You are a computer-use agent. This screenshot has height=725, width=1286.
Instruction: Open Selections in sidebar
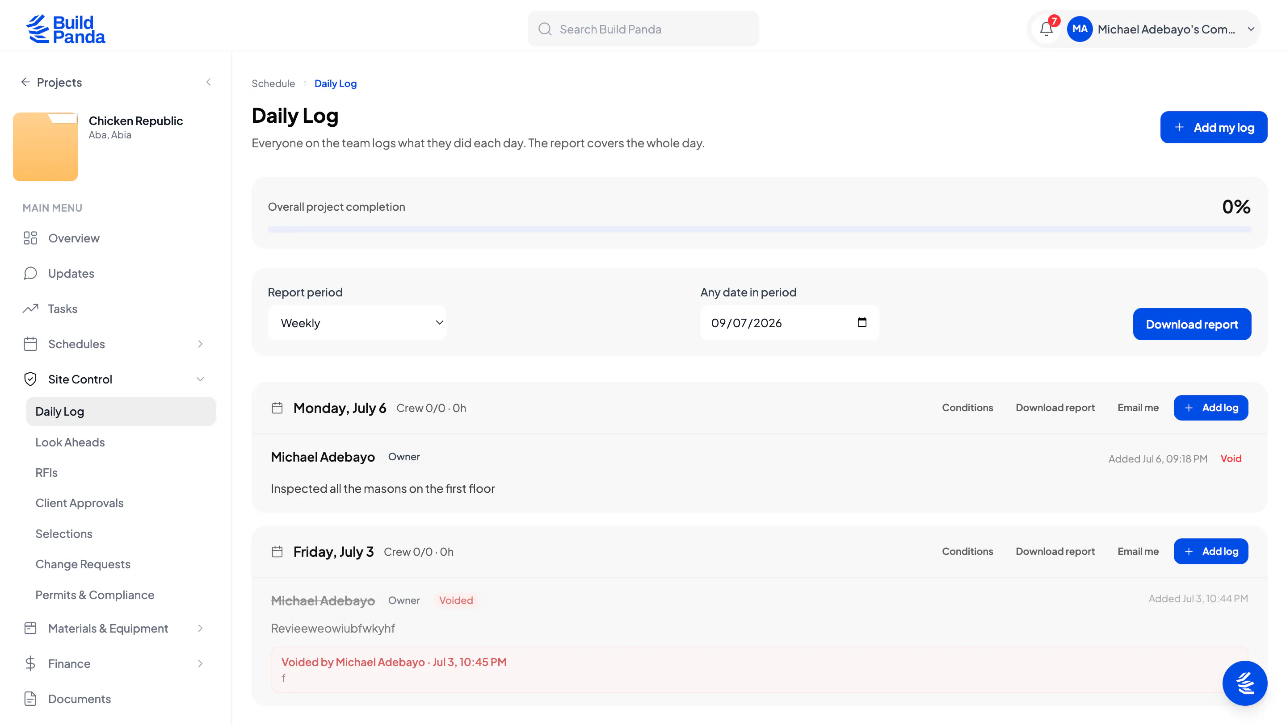click(64, 533)
